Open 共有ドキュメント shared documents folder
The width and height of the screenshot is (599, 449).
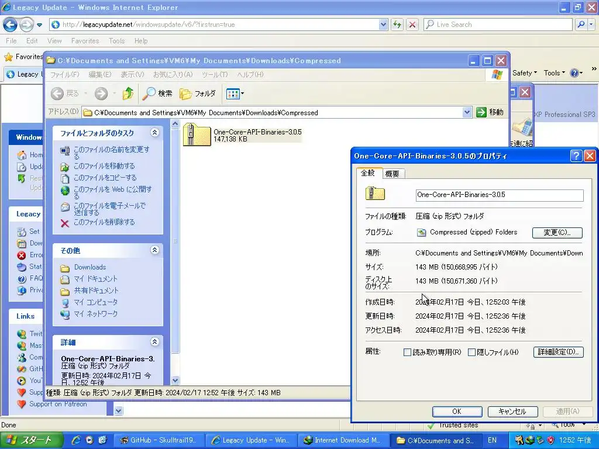pyautogui.click(x=97, y=291)
